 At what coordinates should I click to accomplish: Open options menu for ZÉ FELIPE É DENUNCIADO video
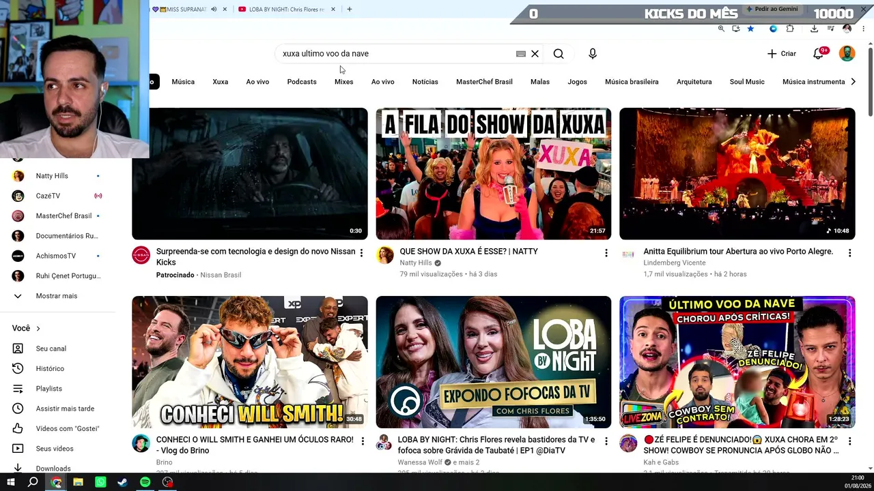click(849, 441)
